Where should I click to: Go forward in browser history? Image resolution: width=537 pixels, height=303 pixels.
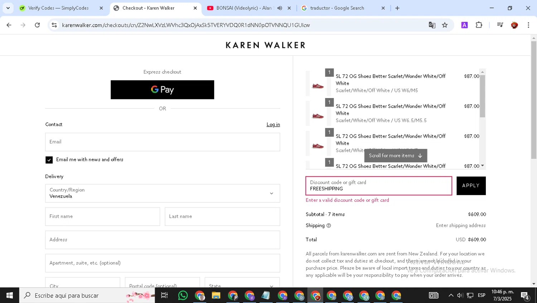(23, 25)
